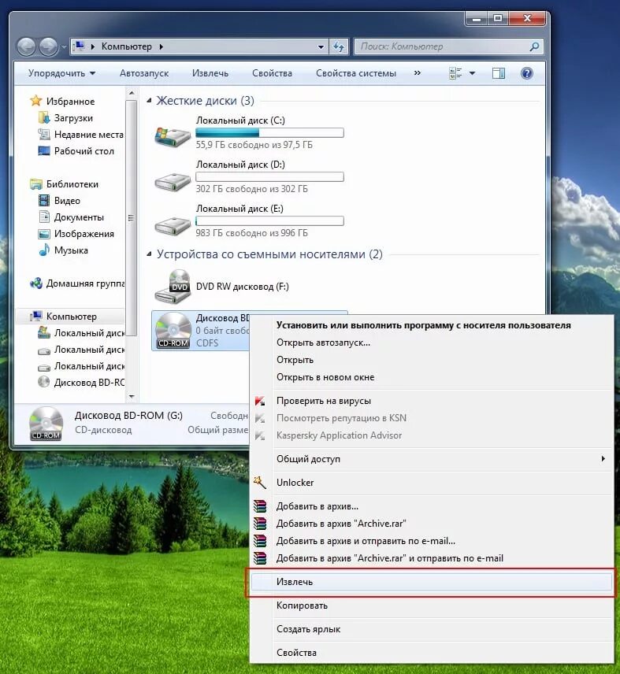Click Установить или выполнить программу entry
Viewport: 620px width, 674px height.
coord(431,325)
